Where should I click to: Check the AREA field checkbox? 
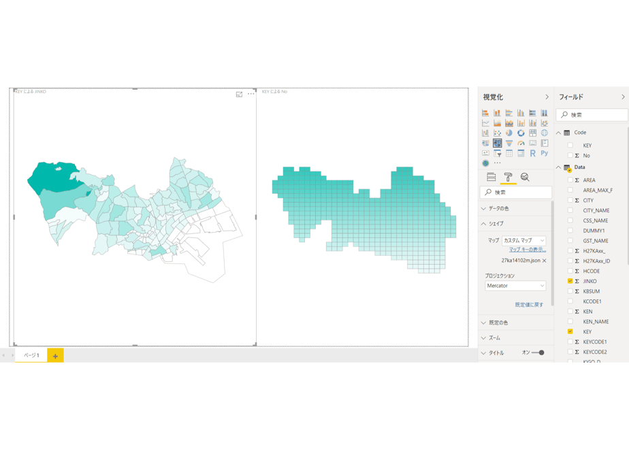point(570,180)
